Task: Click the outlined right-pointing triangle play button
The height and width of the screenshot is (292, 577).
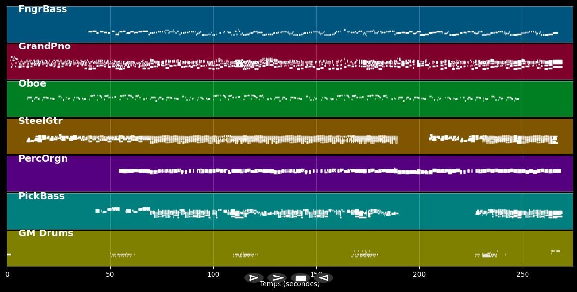Action: pyautogui.click(x=253, y=278)
